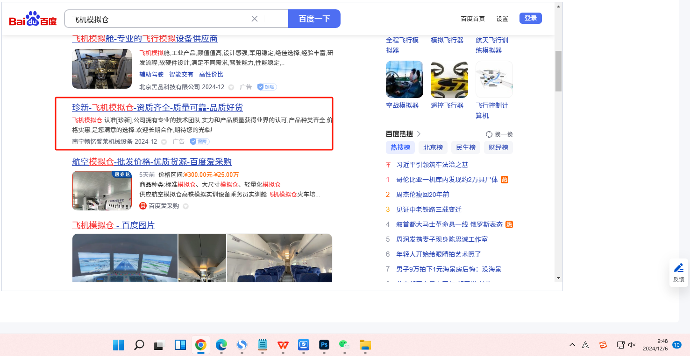Click the 百度爱采购 red source icon

click(143, 206)
